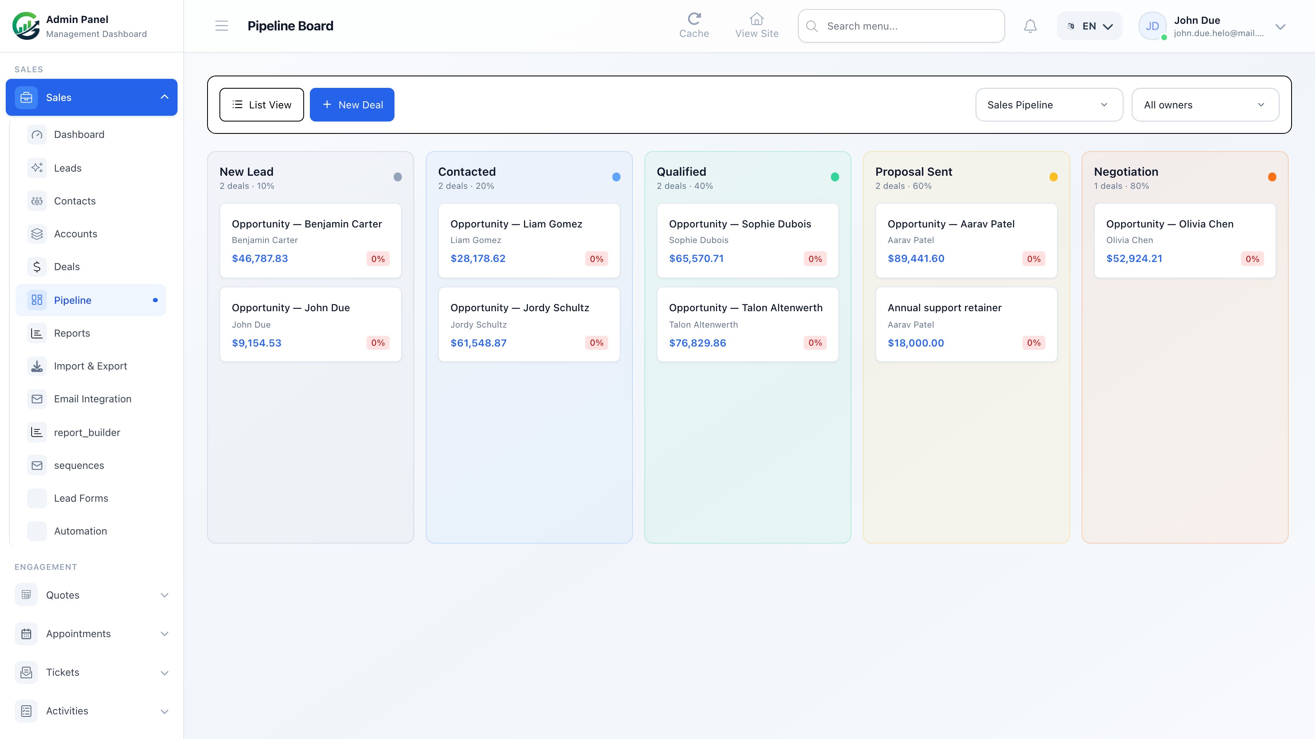This screenshot has height=739, width=1315.
Task: Open the All owners dropdown
Action: (1205, 105)
